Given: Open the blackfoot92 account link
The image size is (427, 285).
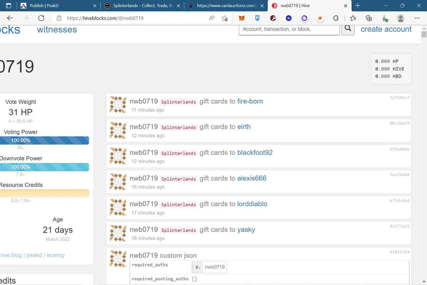Looking at the screenshot, I should (x=255, y=152).
